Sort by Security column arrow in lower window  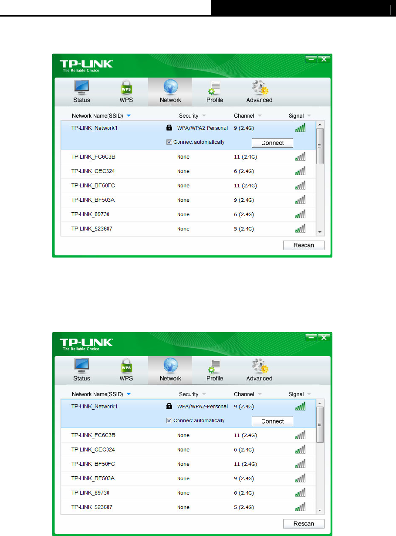(x=204, y=394)
